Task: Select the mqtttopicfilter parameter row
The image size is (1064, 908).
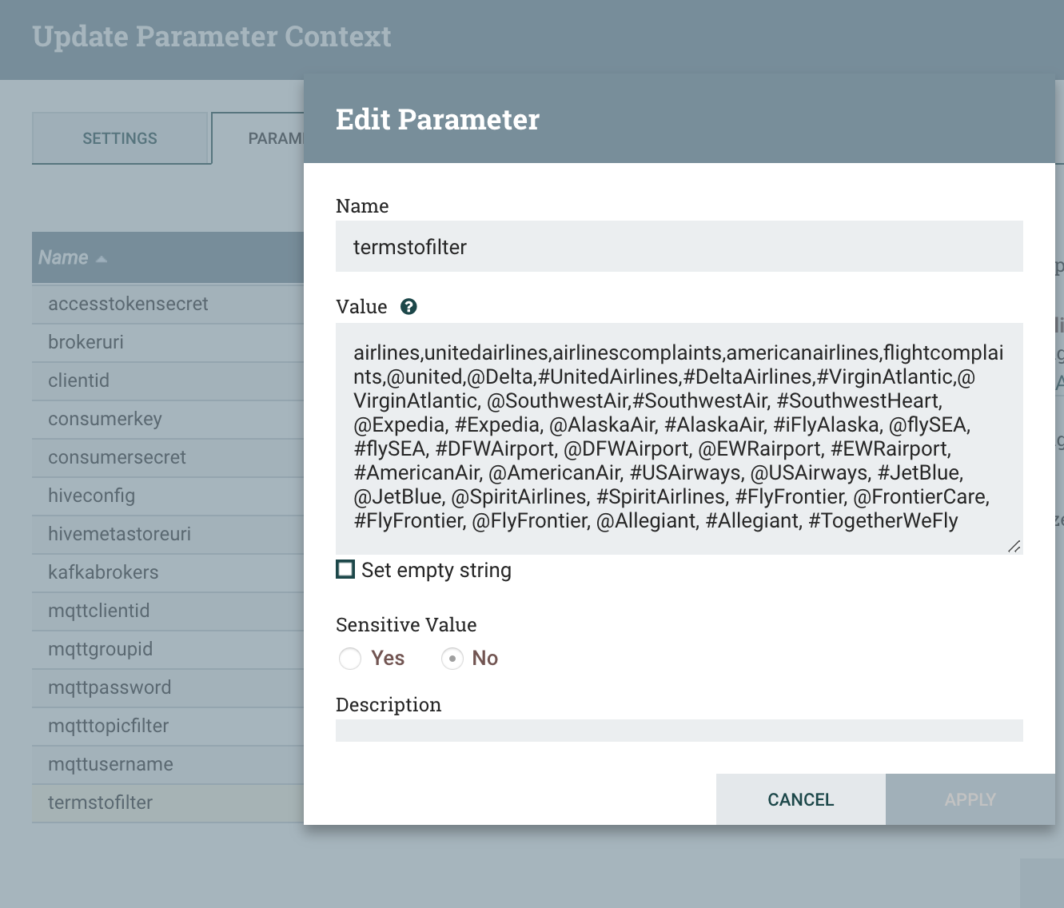Action: tap(168, 727)
